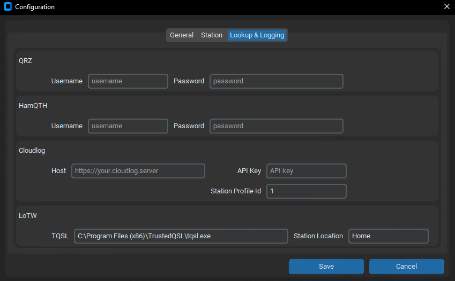Click the HamQTH section heading
Viewport: 455px width, 281px height.
point(33,106)
